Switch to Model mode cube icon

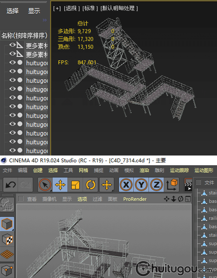(x=7, y=224)
